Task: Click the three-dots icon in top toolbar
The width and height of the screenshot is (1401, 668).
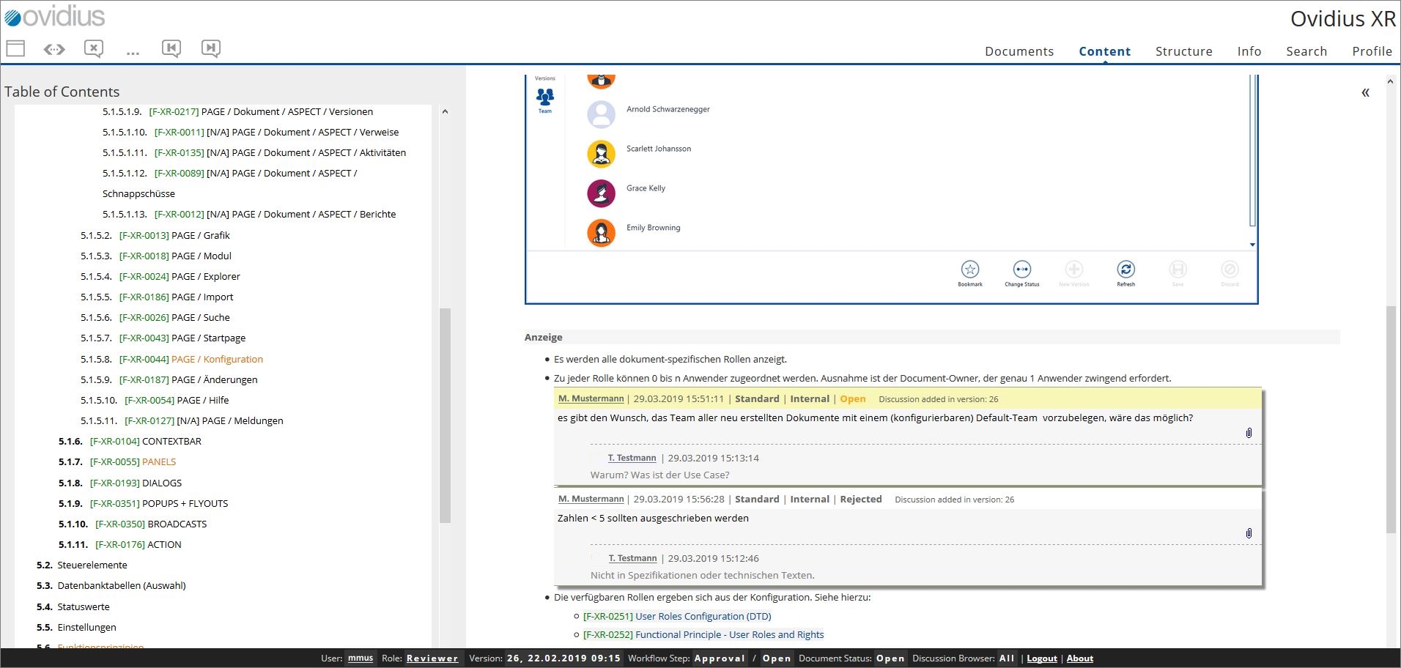Action: pos(133,51)
